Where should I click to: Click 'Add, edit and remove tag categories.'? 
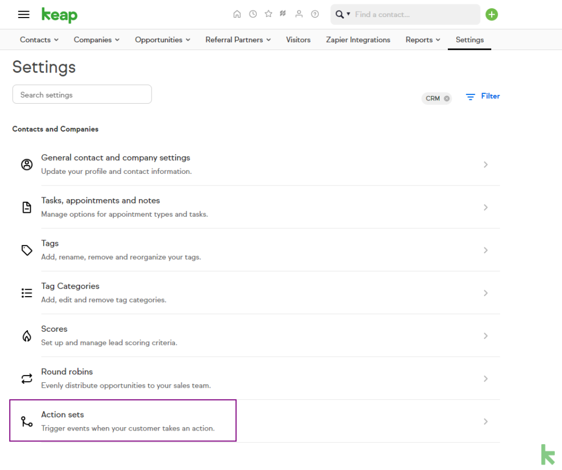click(x=104, y=300)
